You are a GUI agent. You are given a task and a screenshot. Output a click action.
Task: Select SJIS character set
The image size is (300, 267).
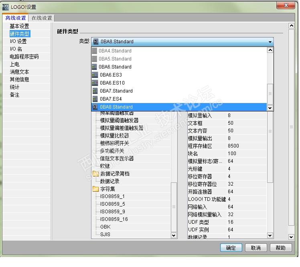[105, 235]
